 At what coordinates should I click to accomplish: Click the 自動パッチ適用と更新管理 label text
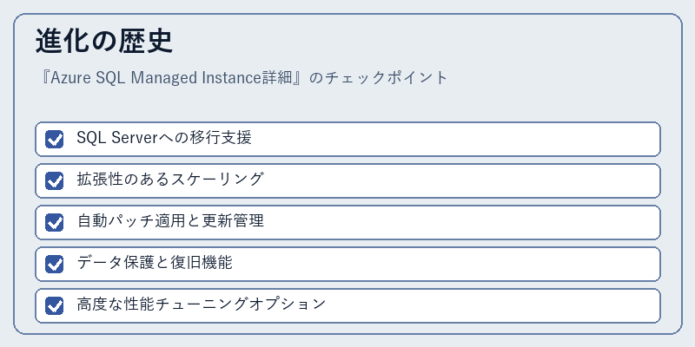[170, 221]
